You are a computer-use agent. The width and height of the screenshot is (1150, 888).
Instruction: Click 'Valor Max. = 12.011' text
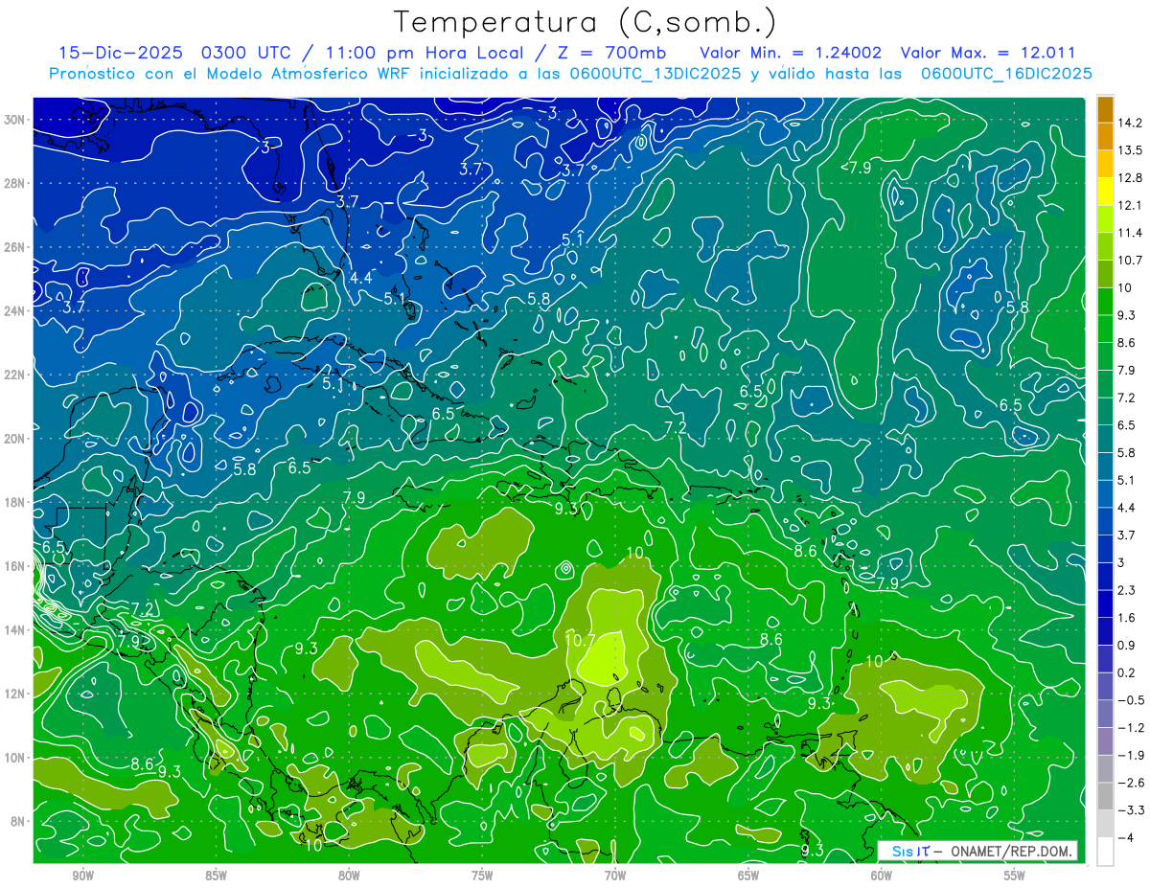coord(986,53)
